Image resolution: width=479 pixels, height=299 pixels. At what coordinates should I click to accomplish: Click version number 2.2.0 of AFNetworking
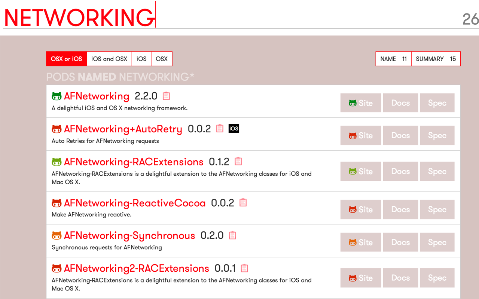point(146,96)
